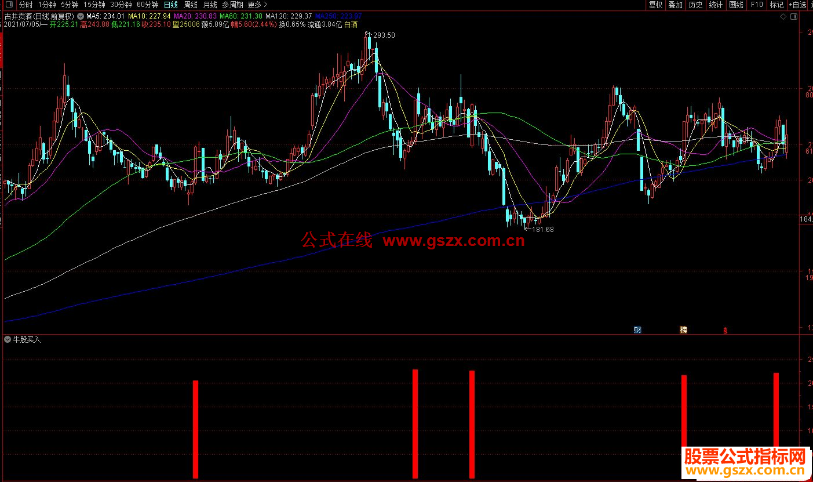Switch to 1分钟 period

coord(47,5)
